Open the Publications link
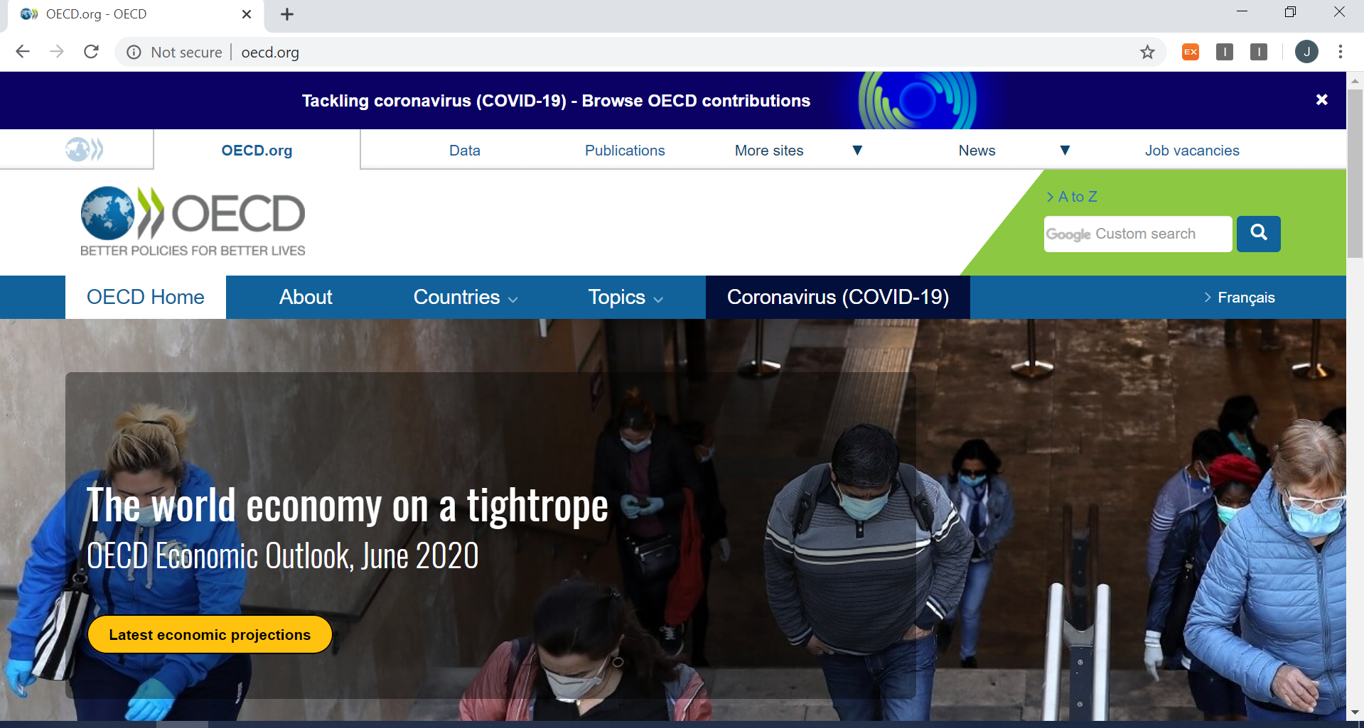This screenshot has width=1364, height=728. coord(625,151)
